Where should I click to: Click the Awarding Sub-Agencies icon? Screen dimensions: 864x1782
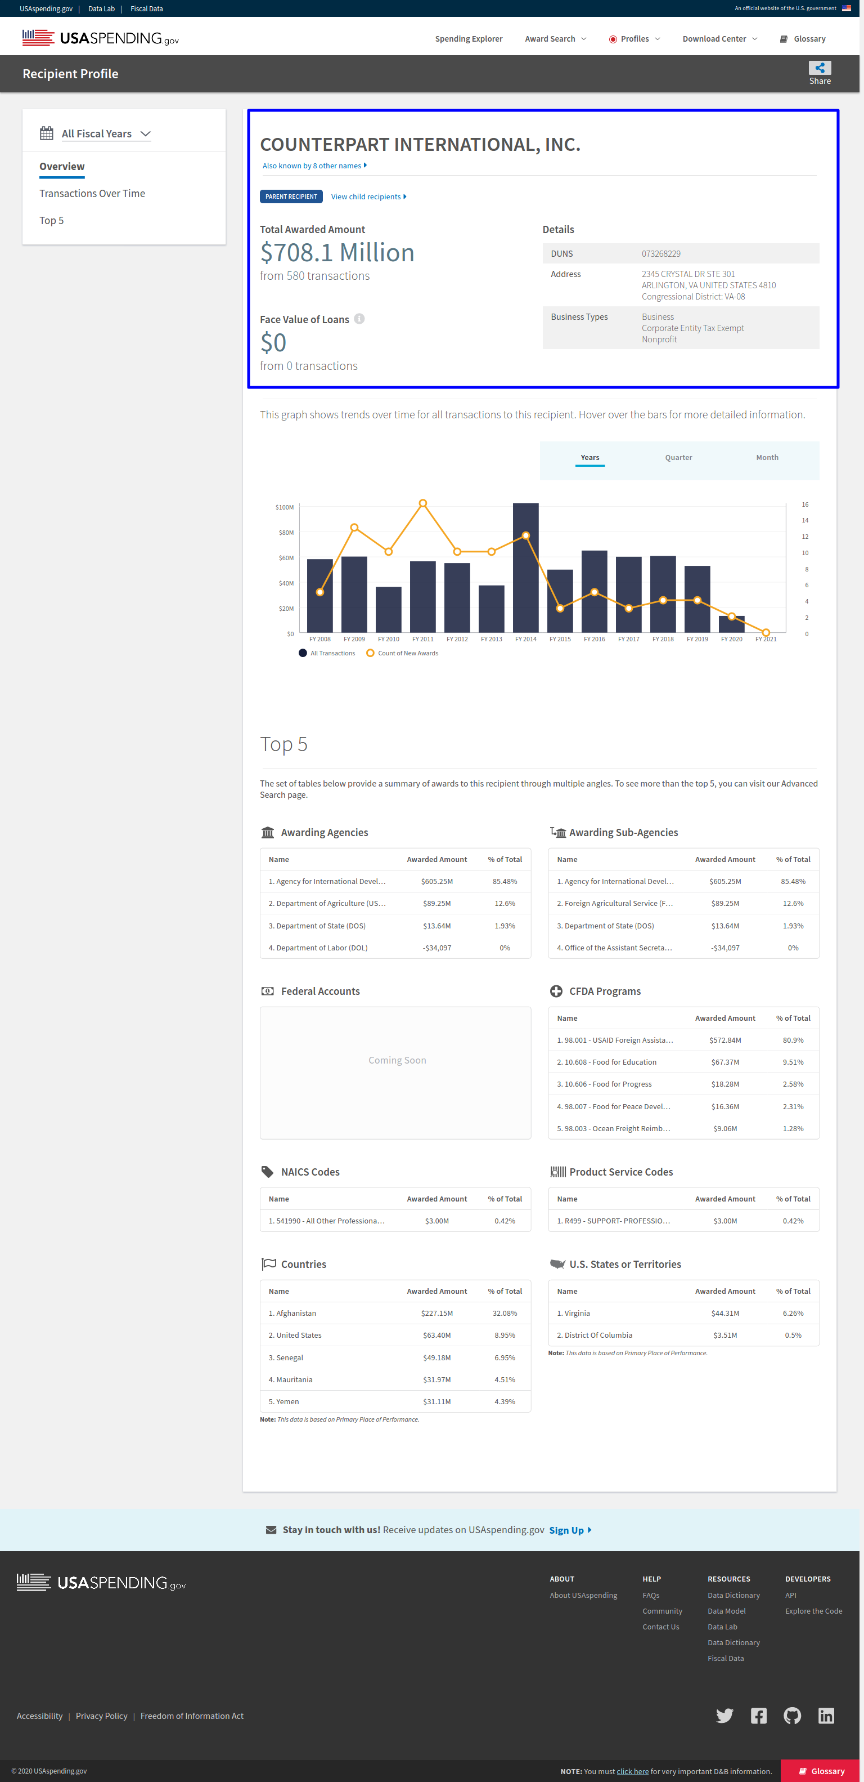click(x=558, y=832)
